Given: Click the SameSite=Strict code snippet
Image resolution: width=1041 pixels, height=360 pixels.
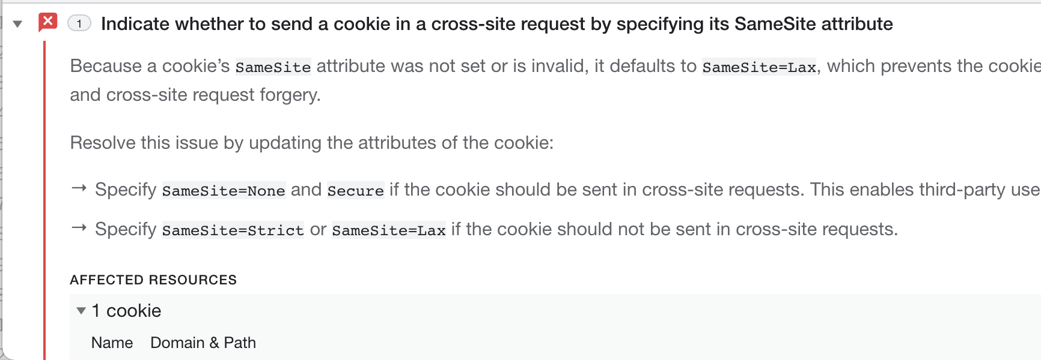Looking at the screenshot, I should coord(232,230).
